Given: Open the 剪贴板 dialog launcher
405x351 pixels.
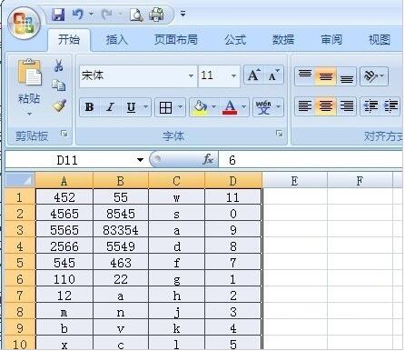Looking at the screenshot, I should point(64,134).
